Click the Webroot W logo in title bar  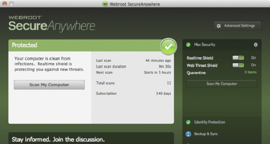coord(105,4)
